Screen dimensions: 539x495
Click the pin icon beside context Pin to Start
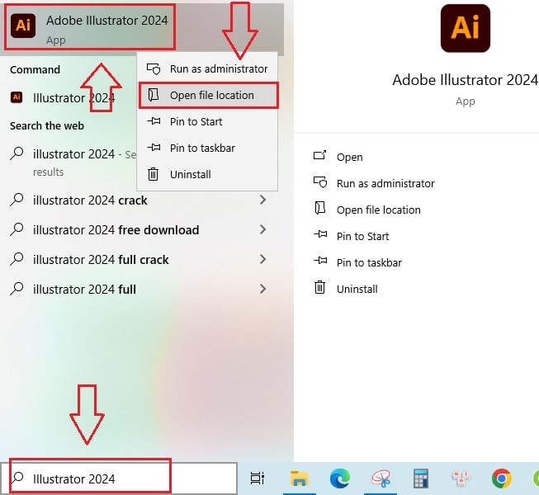[x=154, y=121]
